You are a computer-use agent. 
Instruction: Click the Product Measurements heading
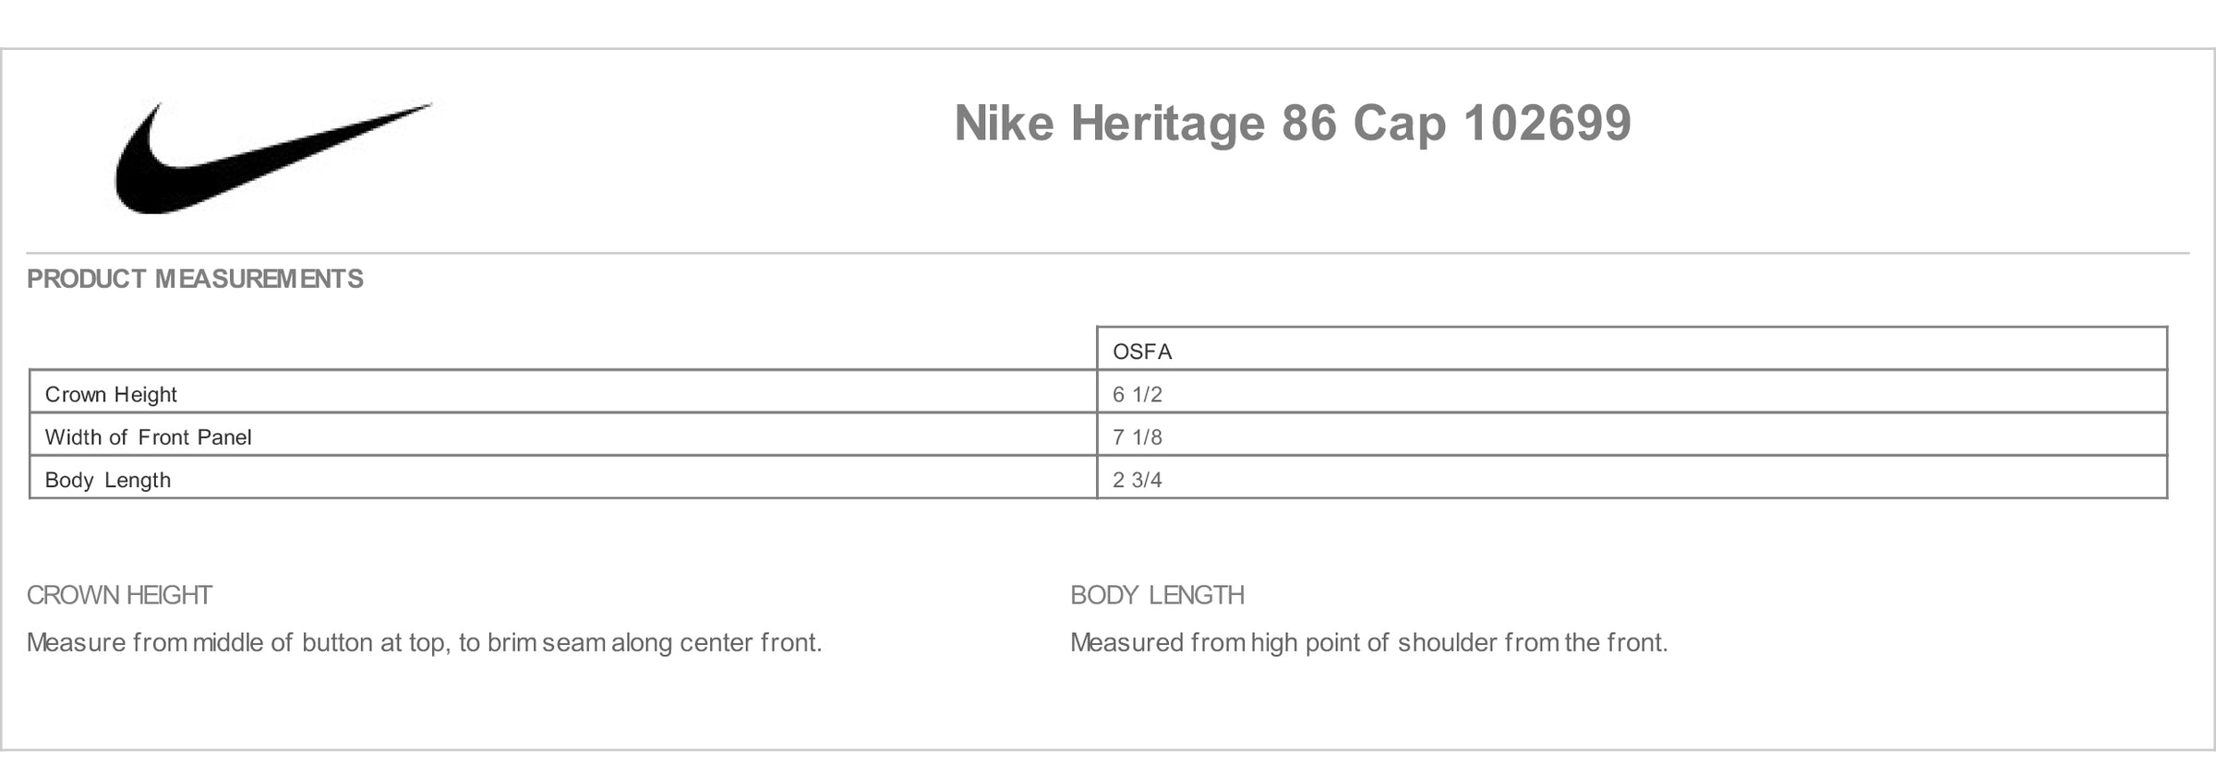click(x=195, y=279)
